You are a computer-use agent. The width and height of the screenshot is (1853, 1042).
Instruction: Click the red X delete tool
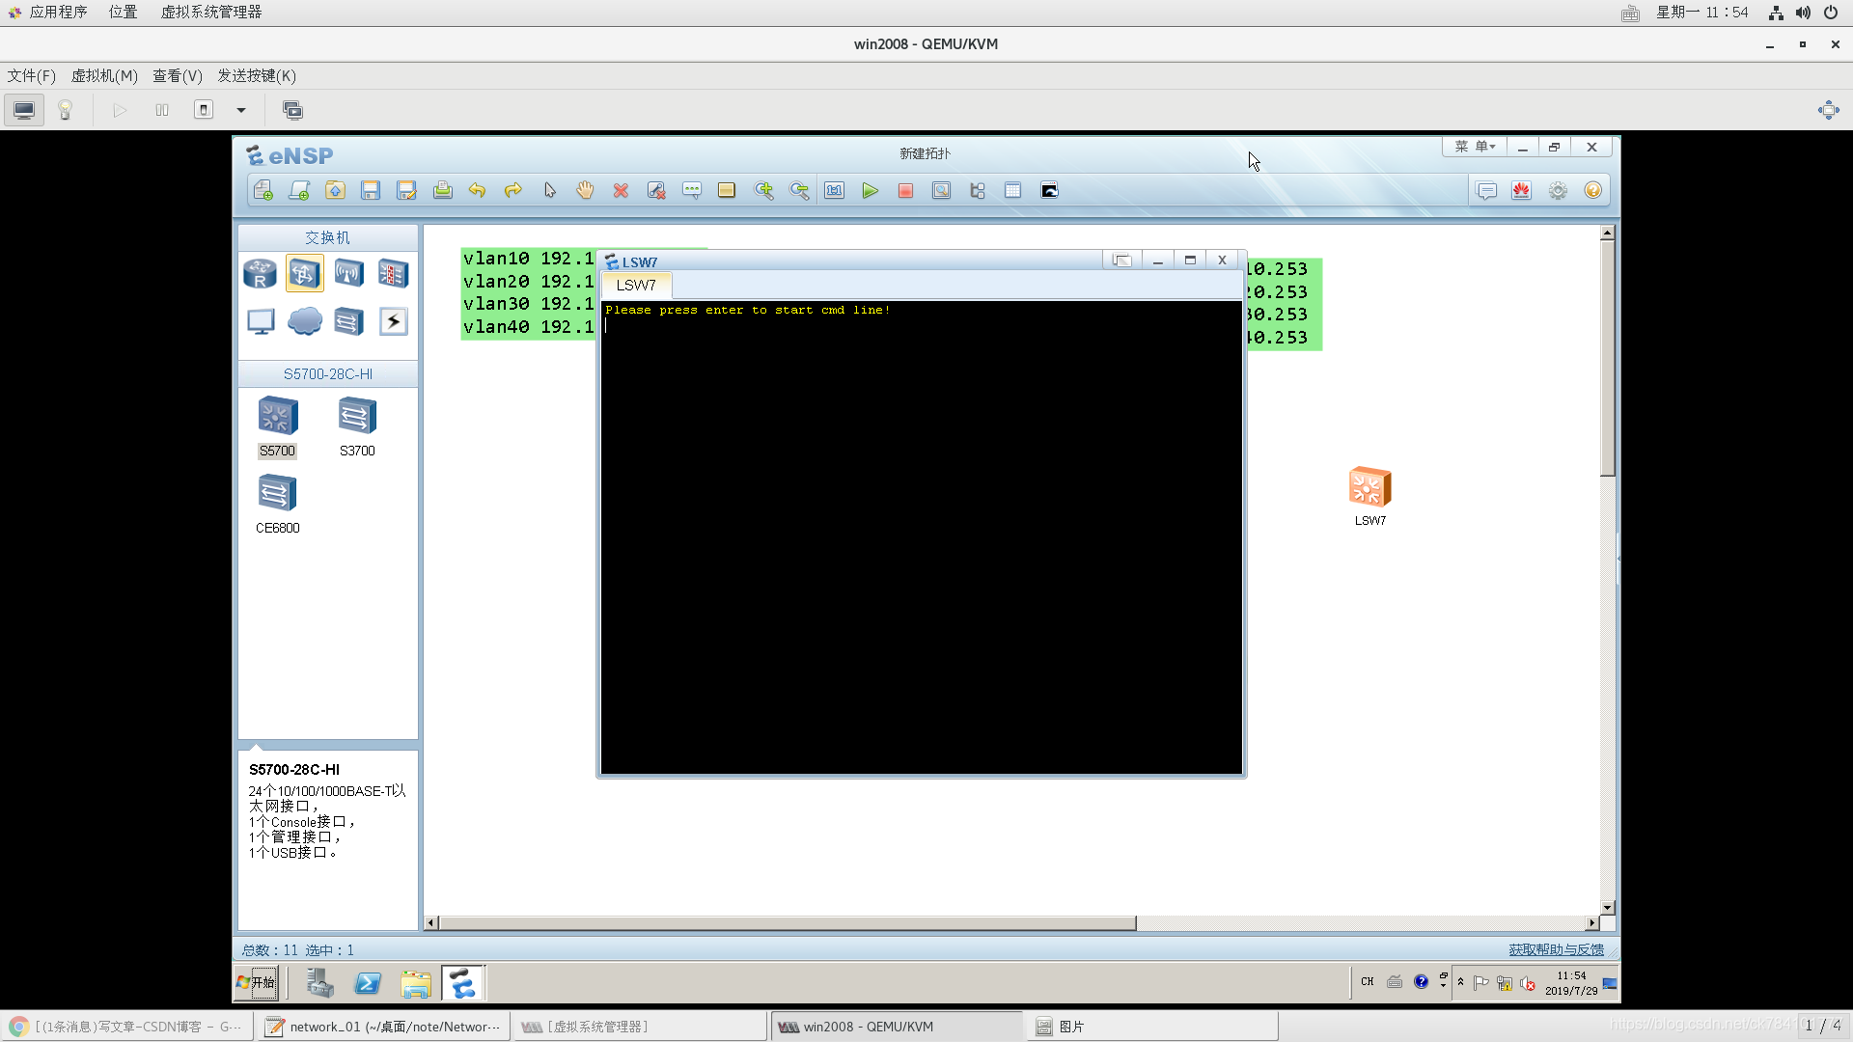[621, 191]
